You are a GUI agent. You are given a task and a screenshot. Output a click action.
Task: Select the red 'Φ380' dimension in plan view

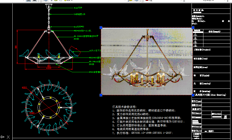tap(32, 113)
